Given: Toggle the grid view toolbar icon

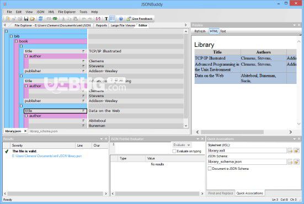Looking at the screenshot, I should tap(113, 19).
